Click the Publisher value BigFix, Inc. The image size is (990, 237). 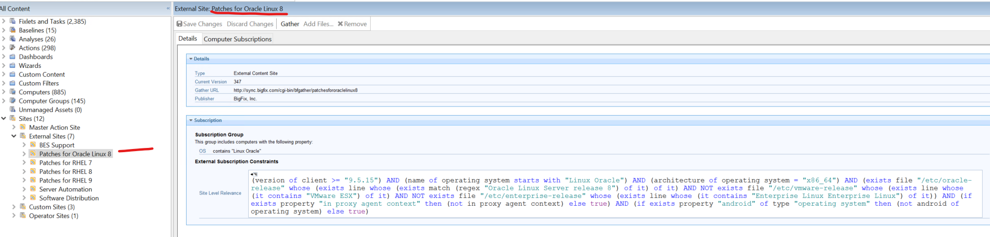pos(245,99)
